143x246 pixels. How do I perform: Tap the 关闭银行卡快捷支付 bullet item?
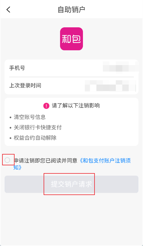38,128
